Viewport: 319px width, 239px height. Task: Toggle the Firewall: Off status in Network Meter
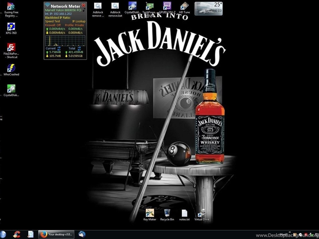(53, 25)
